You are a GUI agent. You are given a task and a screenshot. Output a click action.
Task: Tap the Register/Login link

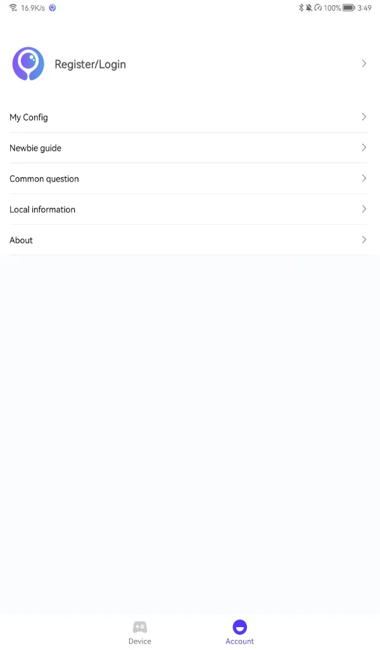pyautogui.click(x=90, y=63)
